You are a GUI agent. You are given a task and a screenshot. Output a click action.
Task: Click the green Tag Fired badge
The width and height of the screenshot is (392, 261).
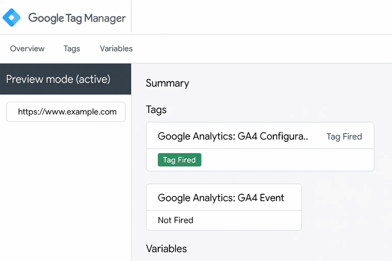pos(180,160)
